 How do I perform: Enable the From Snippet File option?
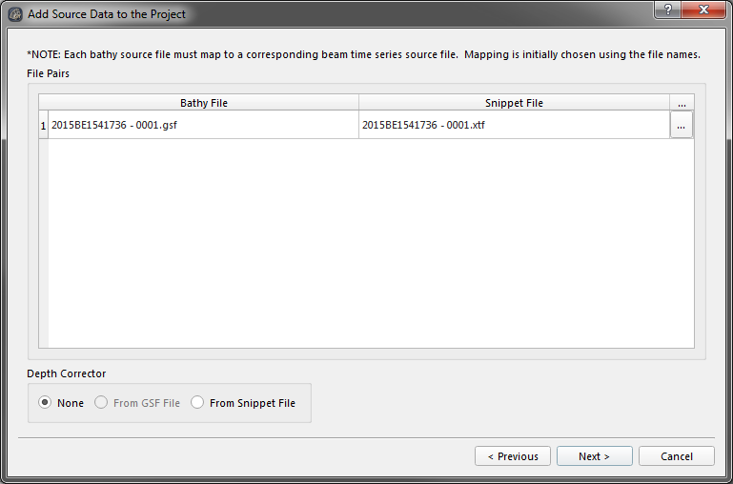tap(197, 403)
